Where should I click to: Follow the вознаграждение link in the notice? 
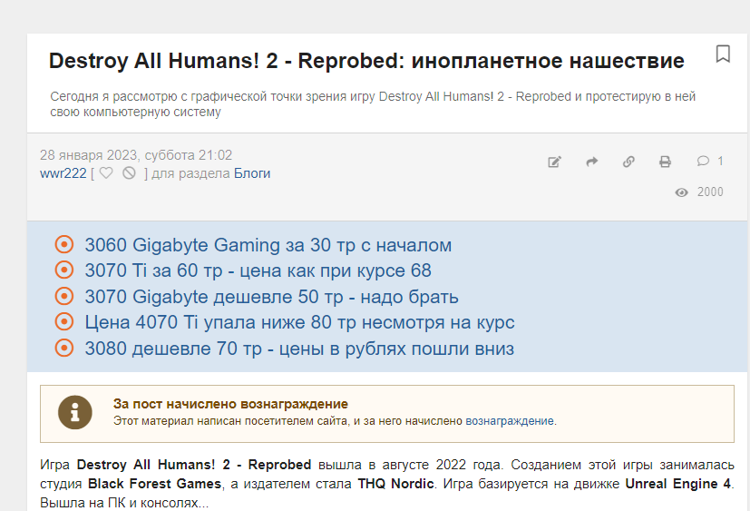(510, 421)
